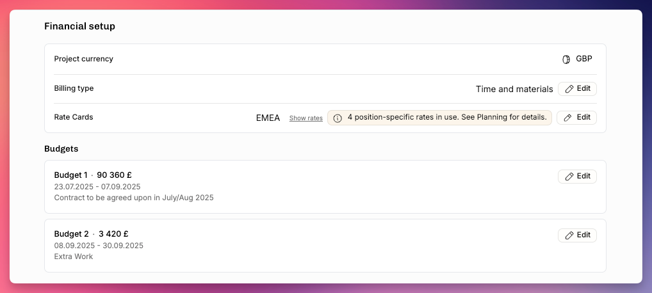Click the Budget 1 90 360 £ title

pyautogui.click(x=93, y=175)
